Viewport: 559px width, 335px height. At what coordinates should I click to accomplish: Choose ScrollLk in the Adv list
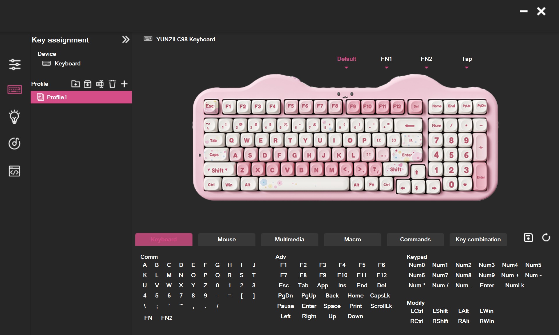381,306
